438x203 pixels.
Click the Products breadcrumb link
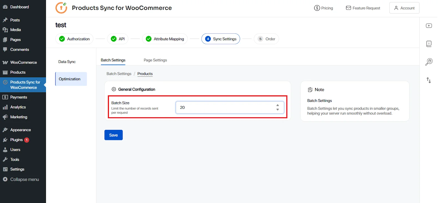(x=145, y=74)
